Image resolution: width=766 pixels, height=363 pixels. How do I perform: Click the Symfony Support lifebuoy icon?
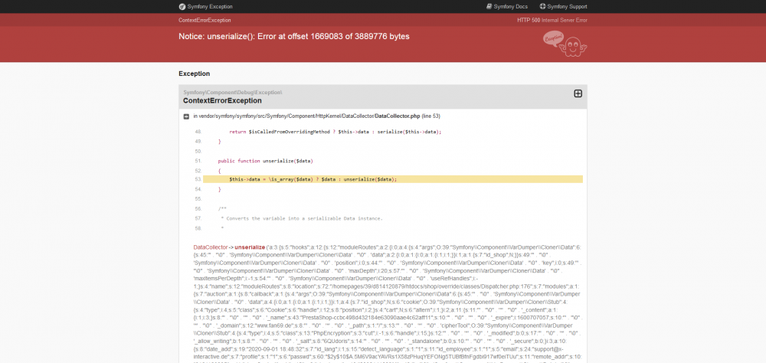(x=542, y=7)
